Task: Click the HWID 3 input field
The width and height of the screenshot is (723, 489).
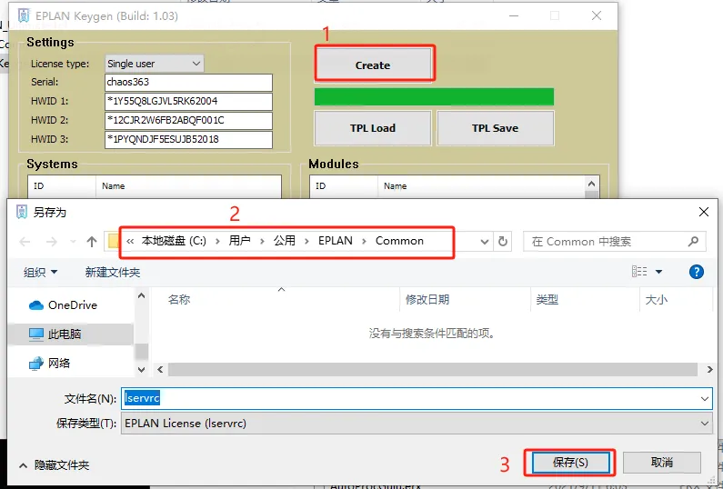Action: (188, 140)
